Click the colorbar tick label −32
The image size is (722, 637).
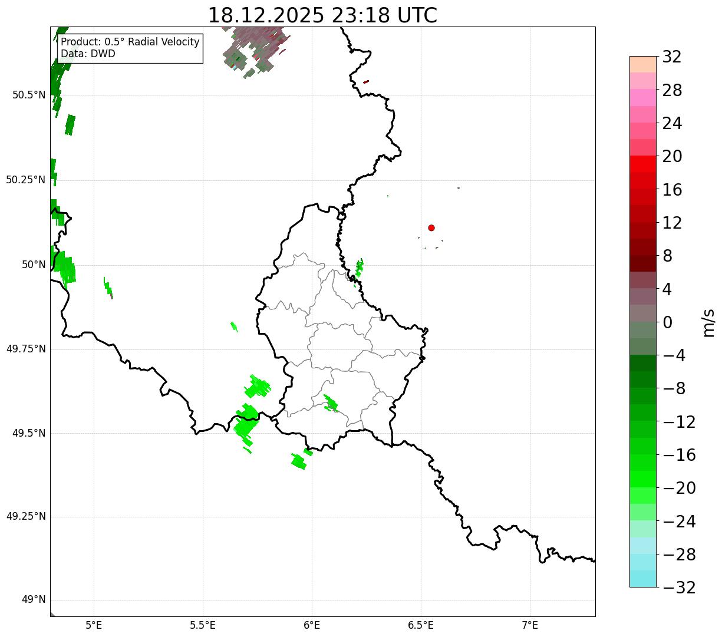(x=679, y=588)
